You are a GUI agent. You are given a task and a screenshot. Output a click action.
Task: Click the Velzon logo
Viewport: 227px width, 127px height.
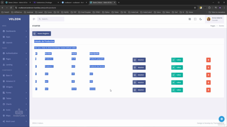[x=15, y=19]
